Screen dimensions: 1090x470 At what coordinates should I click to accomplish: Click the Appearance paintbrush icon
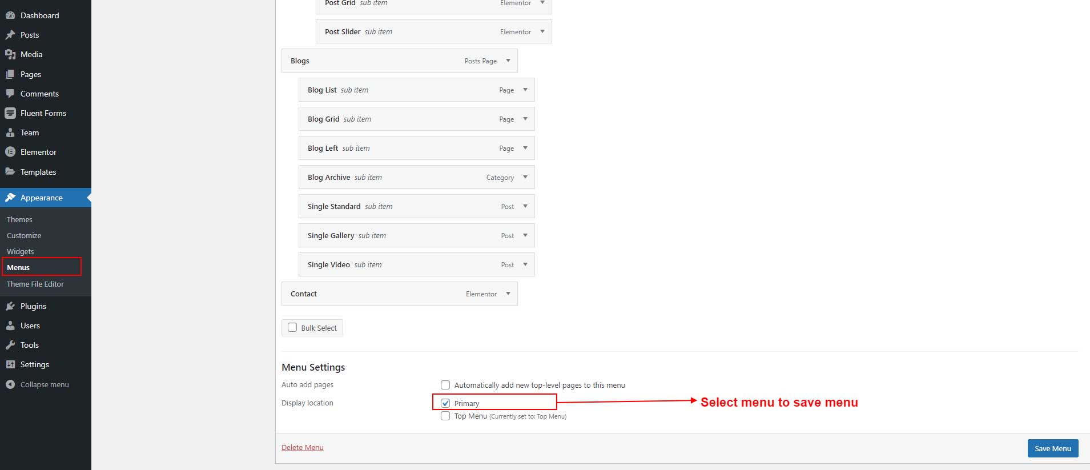click(10, 198)
